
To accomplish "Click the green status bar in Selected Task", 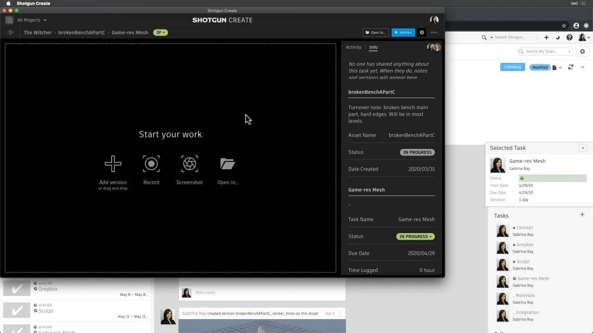I will pos(553,178).
